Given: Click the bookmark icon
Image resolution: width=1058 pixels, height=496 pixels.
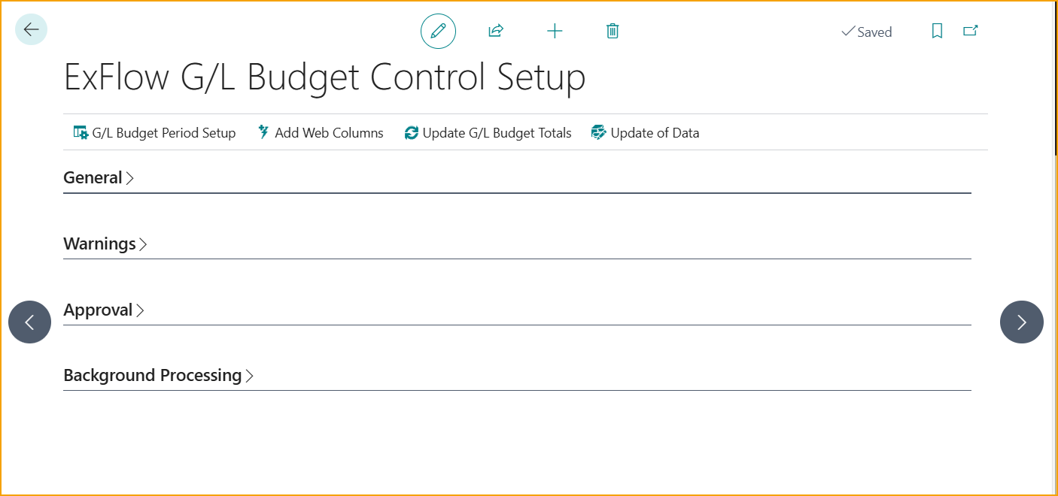Looking at the screenshot, I should point(937,31).
